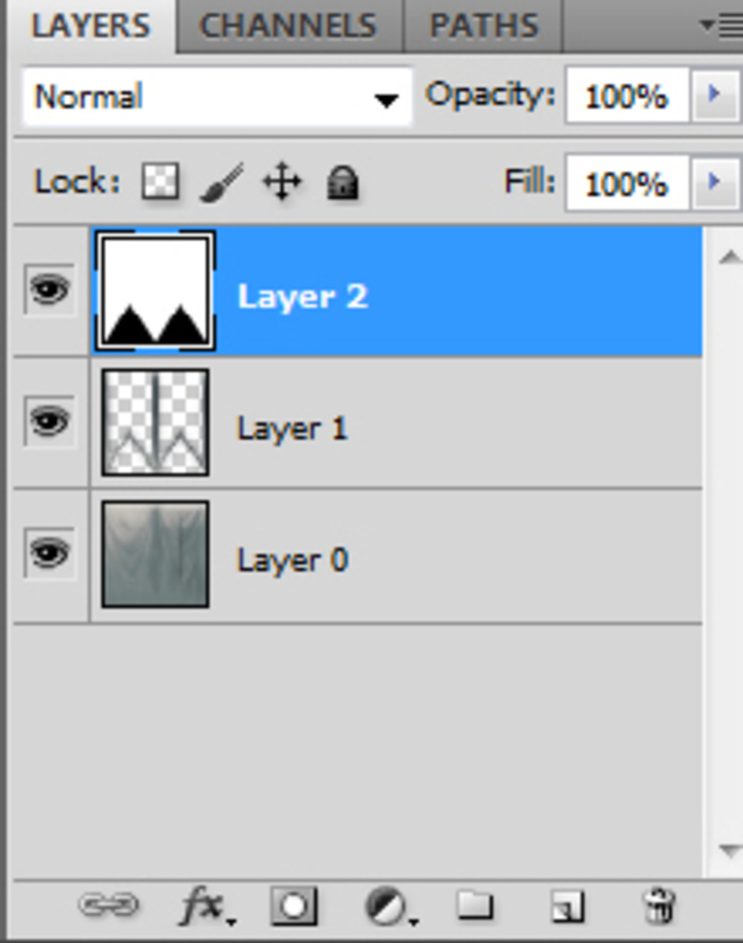Lock layer position

point(282,183)
